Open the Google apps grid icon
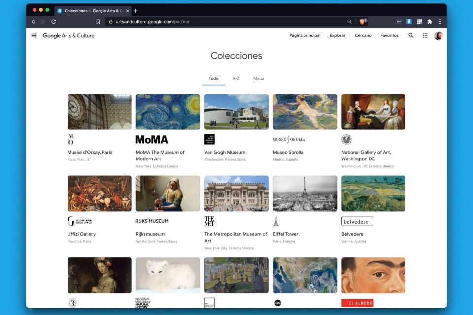The width and height of the screenshot is (473, 315). point(425,35)
